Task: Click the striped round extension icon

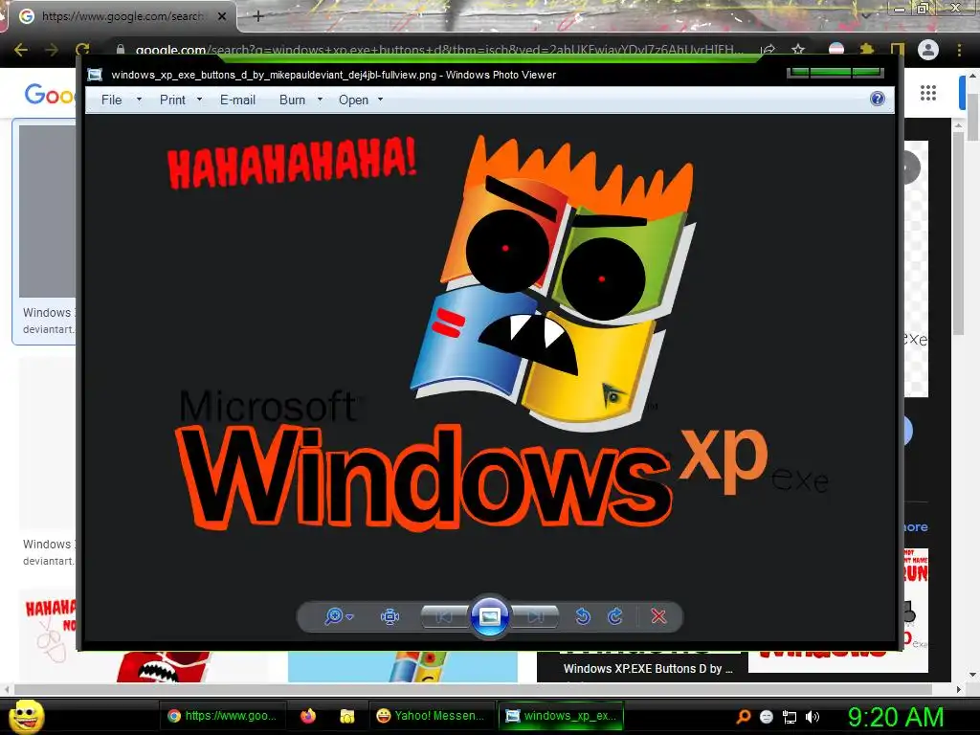Action: pyautogui.click(x=836, y=50)
